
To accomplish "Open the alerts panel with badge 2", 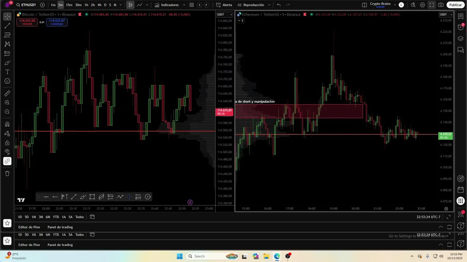I will (461, 27).
